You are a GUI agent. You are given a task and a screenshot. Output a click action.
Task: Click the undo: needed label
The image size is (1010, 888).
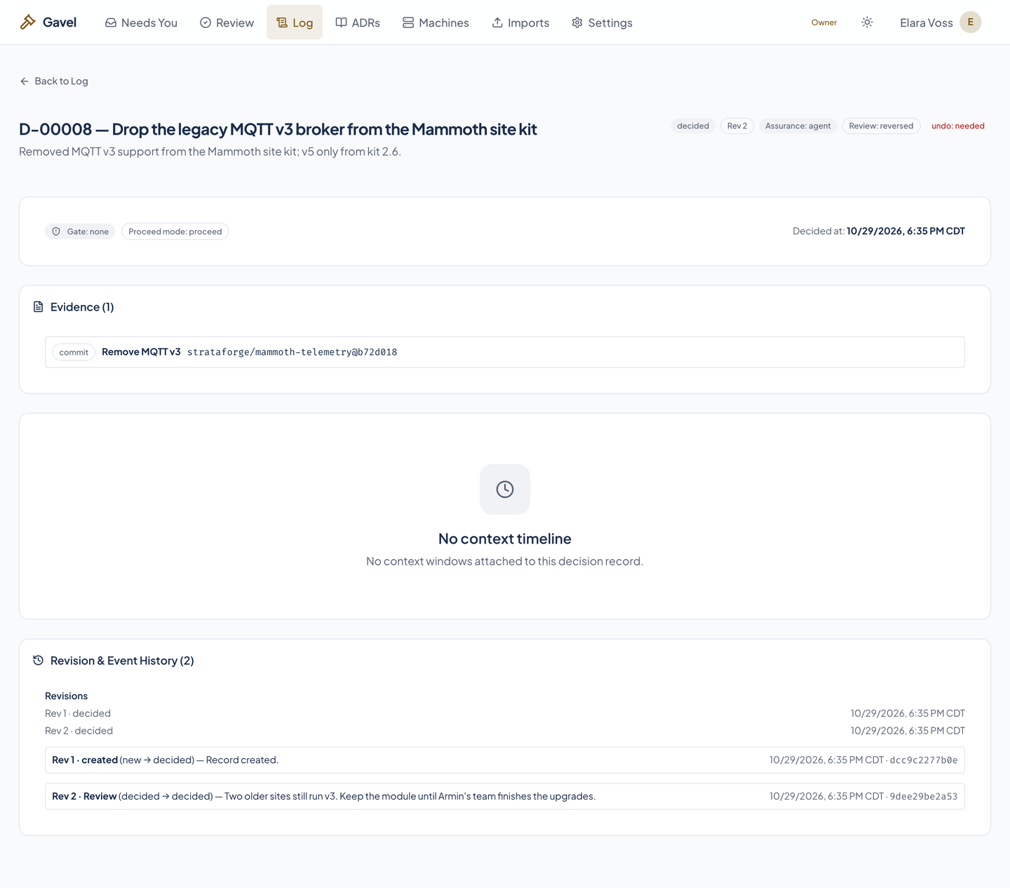tap(958, 126)
